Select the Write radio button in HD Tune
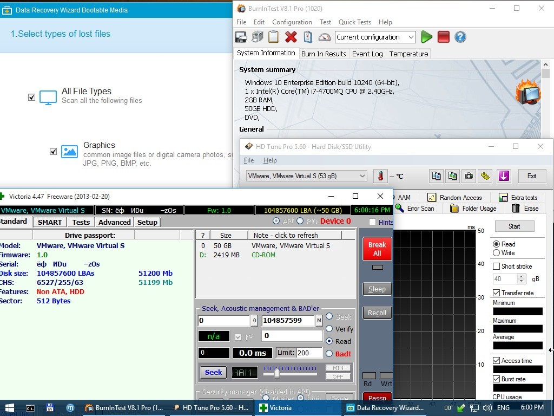 (x=497, y=253)
